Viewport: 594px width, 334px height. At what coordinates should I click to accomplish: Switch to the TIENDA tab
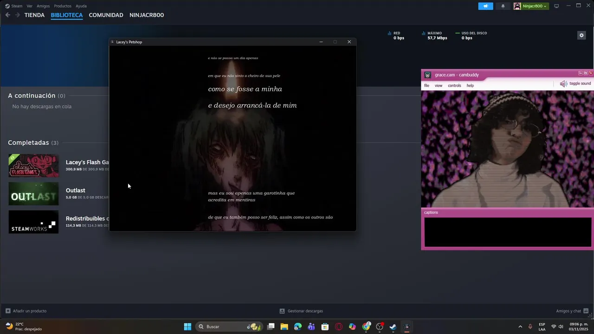tap(34, 15)
